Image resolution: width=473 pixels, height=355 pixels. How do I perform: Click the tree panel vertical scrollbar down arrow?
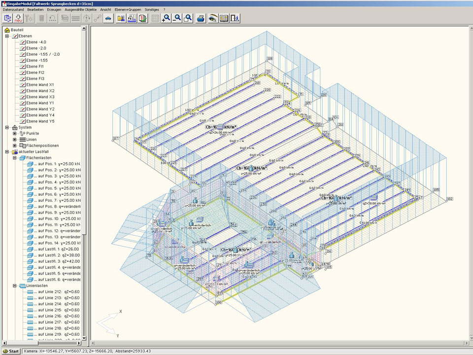(x=84, y=337)
